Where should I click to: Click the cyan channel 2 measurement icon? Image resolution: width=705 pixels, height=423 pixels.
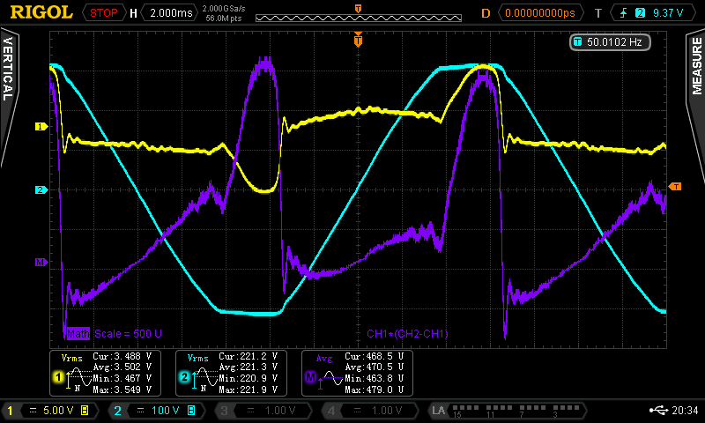tap(184, 377)
